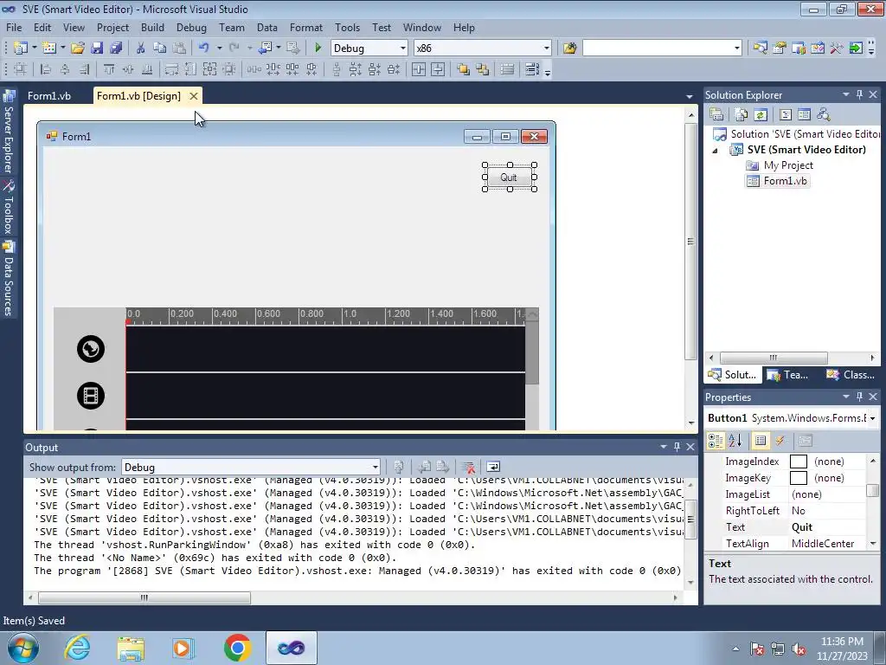Open Undo history dropdown arrow
Image resolution: width=886 pixels, height=665 pixels.
(219, 48)
